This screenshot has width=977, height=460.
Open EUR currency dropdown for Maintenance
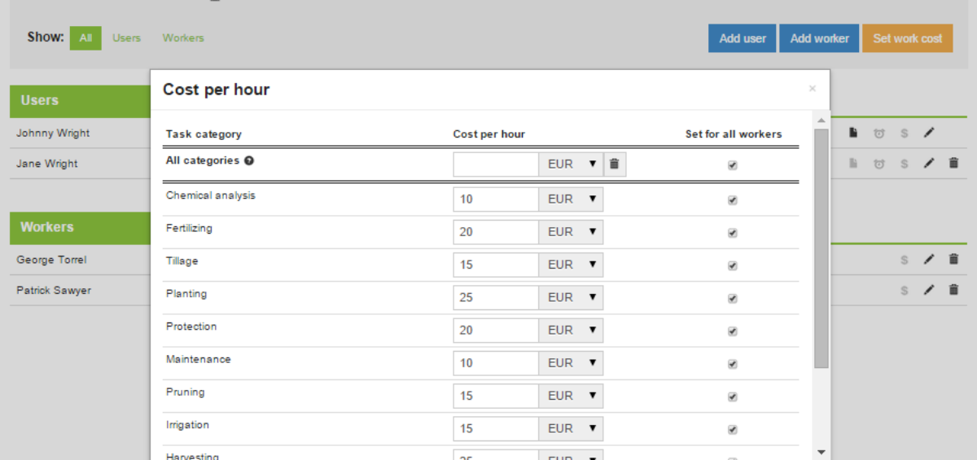pos(571,363)
